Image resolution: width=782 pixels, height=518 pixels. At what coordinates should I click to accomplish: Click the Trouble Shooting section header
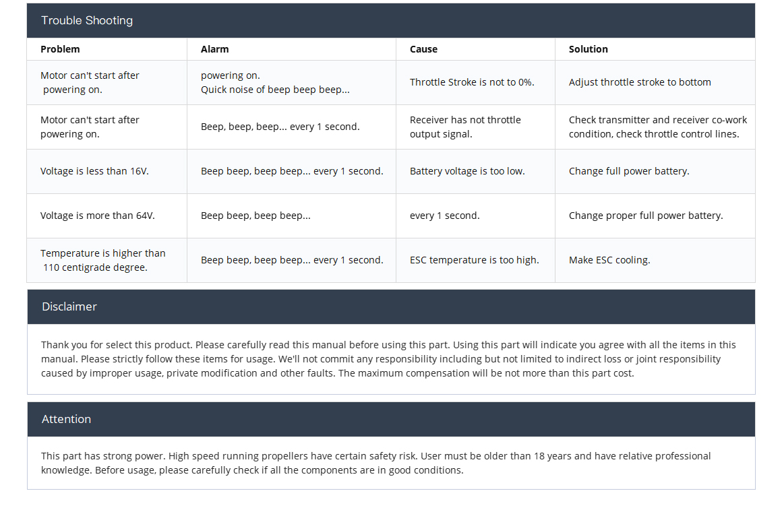click(x=391, y=20)
